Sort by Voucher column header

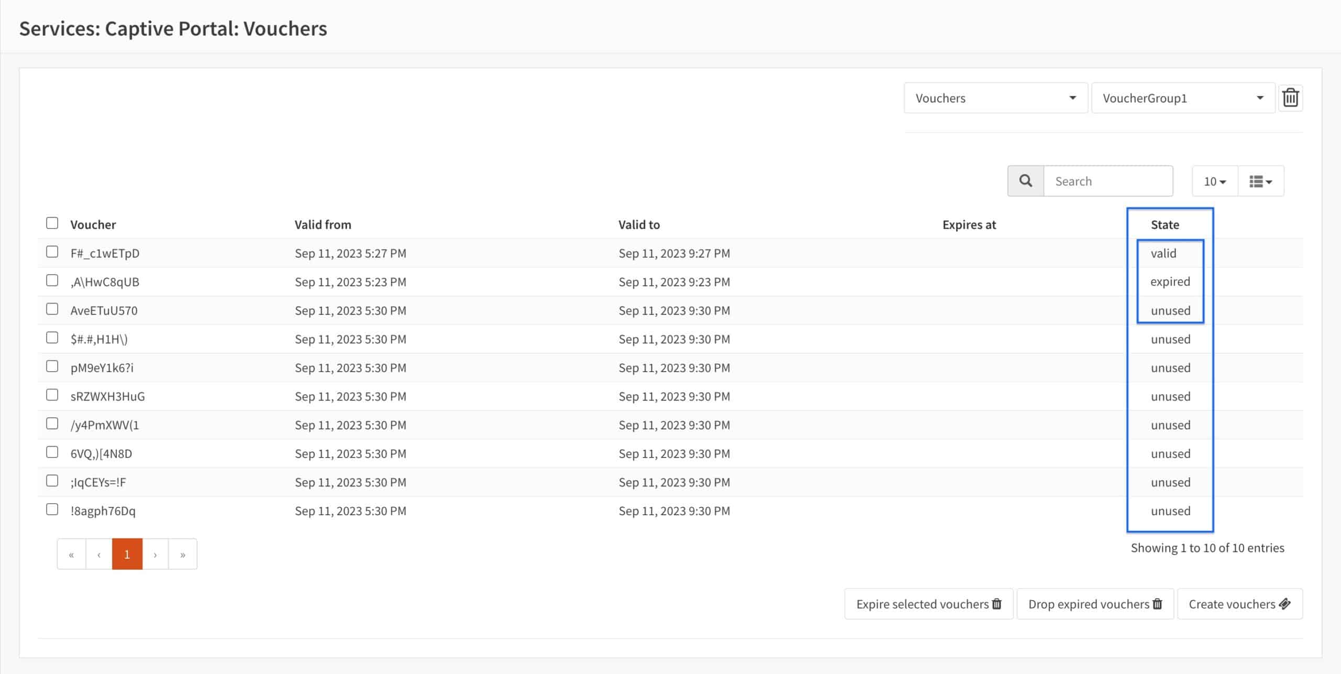click(x=93, y=225)
